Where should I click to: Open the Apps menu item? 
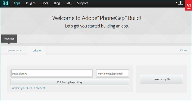coord(17,3)
